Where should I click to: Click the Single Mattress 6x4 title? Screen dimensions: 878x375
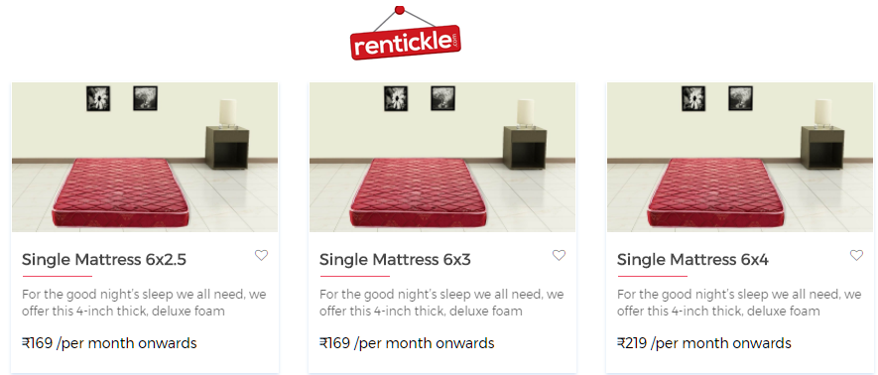pyautogui.click(x=692, y=260)
